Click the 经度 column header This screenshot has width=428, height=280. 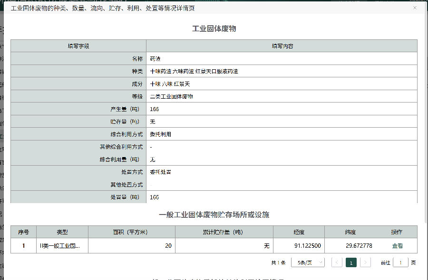pyautogui.click(x=299, y=232)
